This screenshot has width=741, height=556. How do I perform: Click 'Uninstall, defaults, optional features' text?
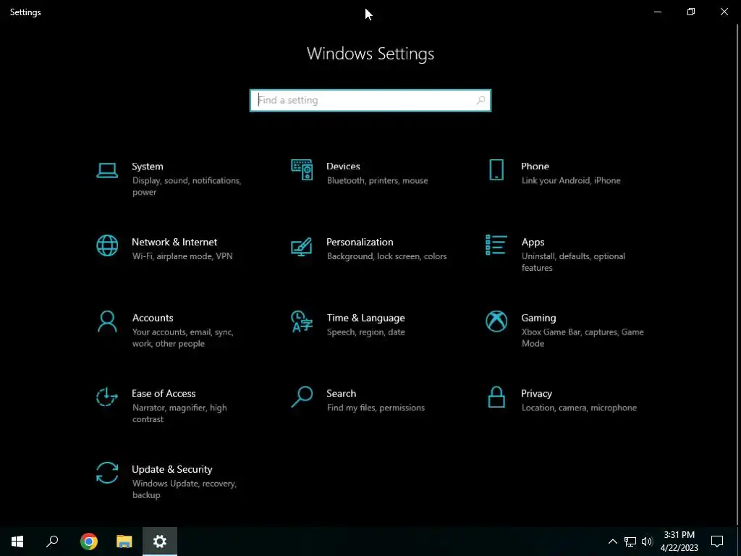point(573,262)
